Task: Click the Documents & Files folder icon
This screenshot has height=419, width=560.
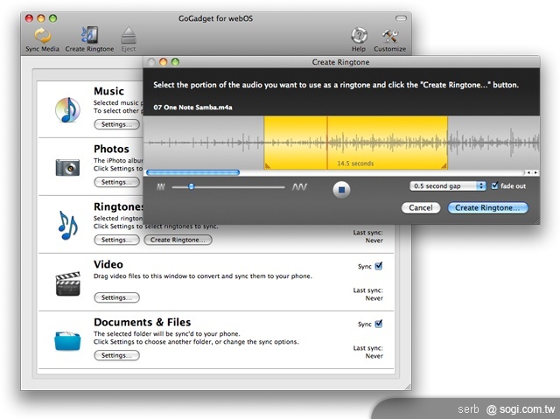Action: 67,340
